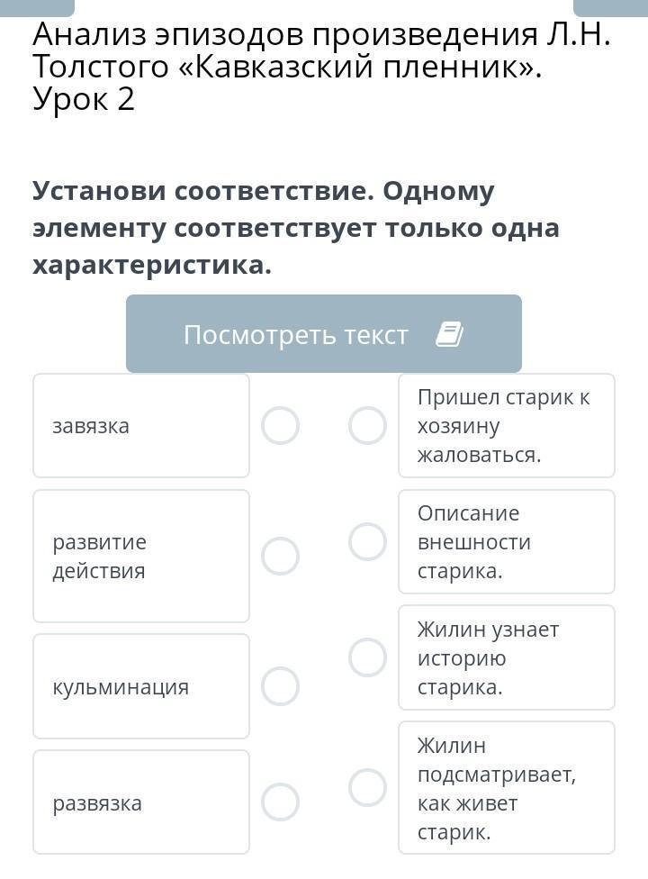Viewport: 648px width, 879px height.
Task: Select the radio circle next to завязка
Action: click(280, 425)
